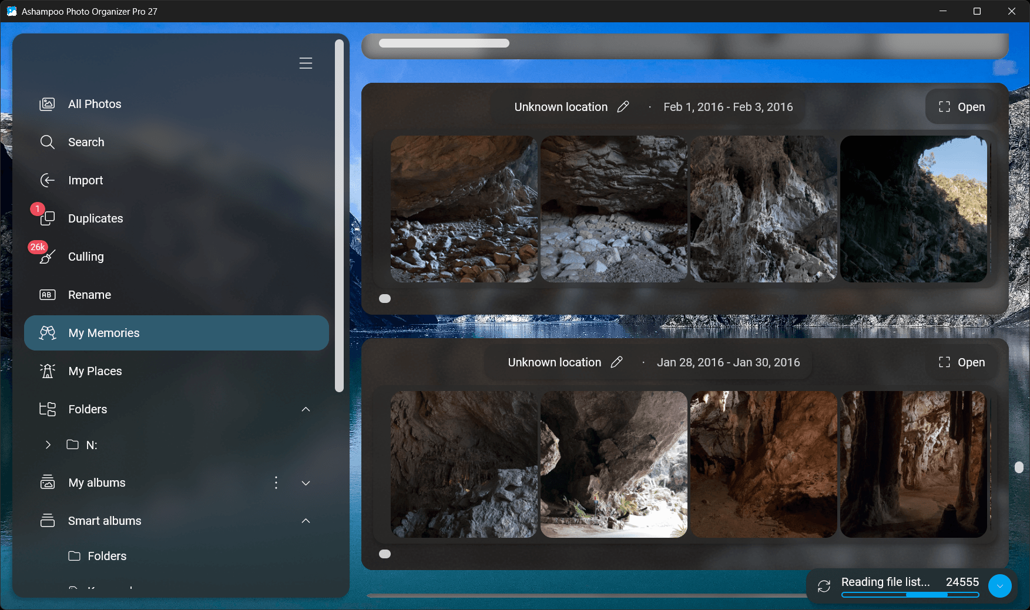Expand the file reading status dropdown button
This screenshot has width=1030, height=610.
[999, 586]
